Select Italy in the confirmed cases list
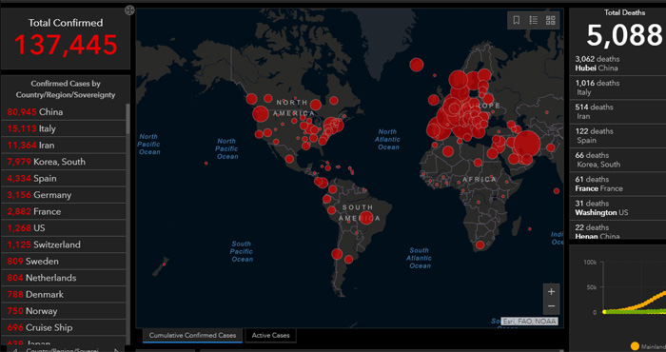This screenshot has height=352, width=666. coord(64,128)
